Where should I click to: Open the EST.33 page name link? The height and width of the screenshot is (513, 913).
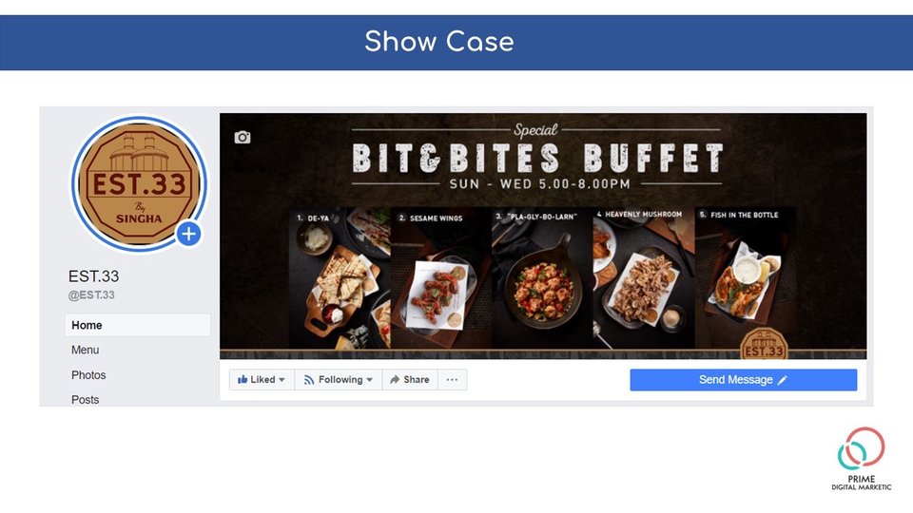[94, 275]
